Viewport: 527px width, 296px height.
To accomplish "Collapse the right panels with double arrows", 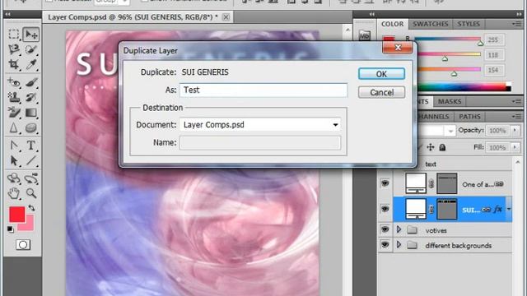I will (520, 14).
